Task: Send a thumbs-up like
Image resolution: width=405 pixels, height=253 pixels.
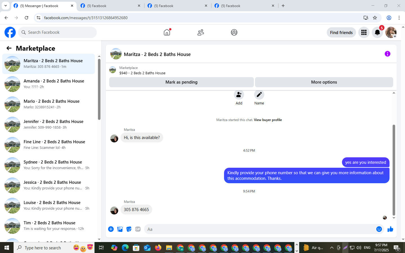Action: (390, 229)
